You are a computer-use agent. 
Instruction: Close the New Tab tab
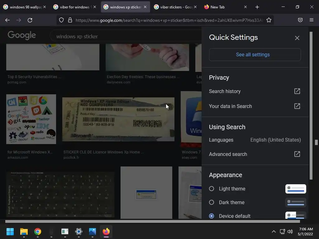pyautogui.click(x=245, y=7)
